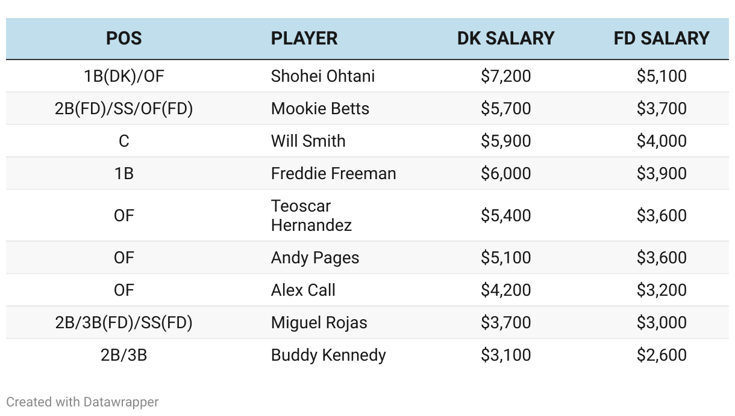Sort by the PLAYER column header
Screen dimensions: 735x416
click(x=304, y=38)
